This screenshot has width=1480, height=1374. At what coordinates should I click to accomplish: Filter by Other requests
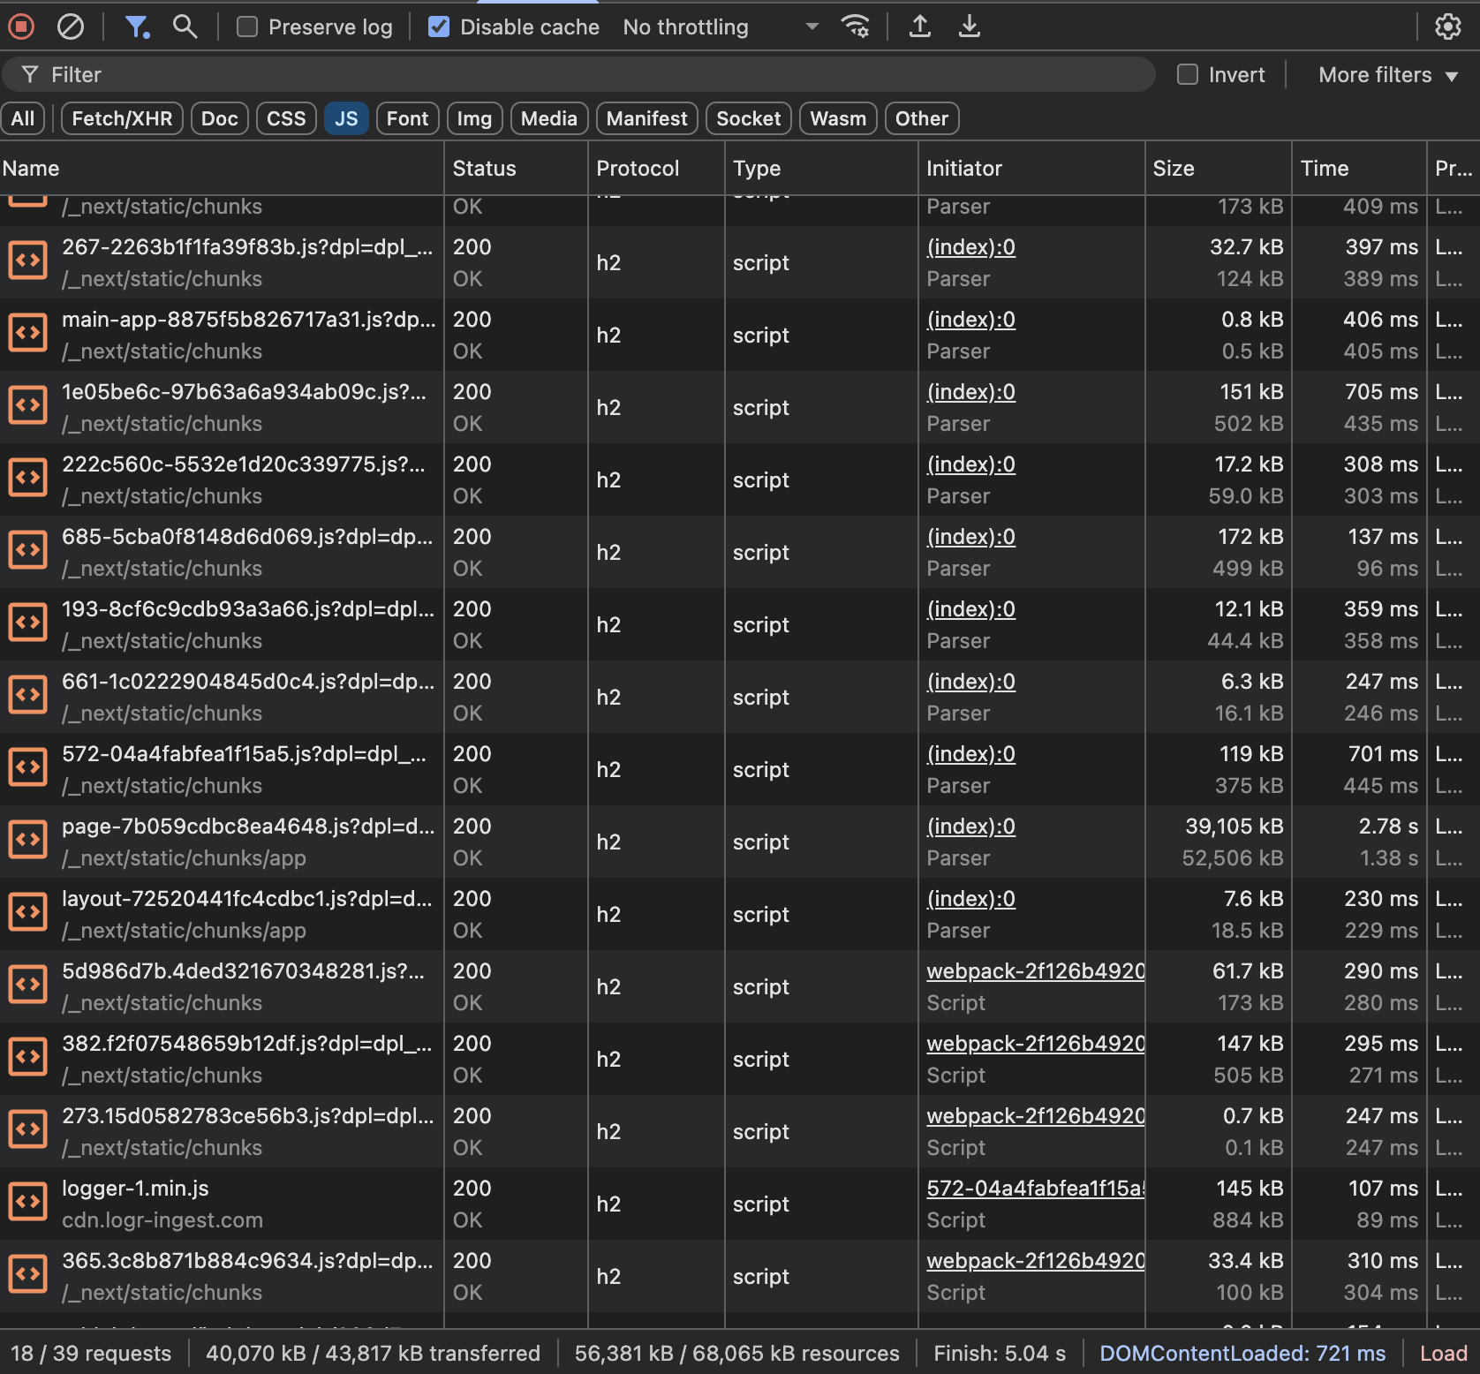(922, 118)
